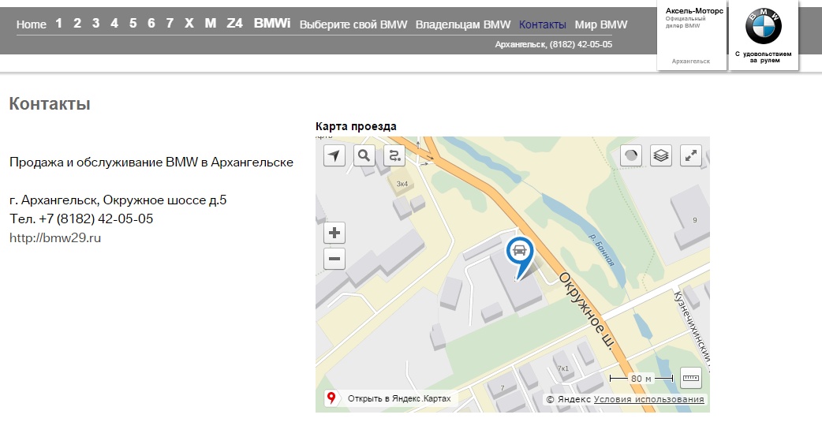Select the BMWi menu item
The height and width of the screenshot is (437, 822).
[272, 24]
